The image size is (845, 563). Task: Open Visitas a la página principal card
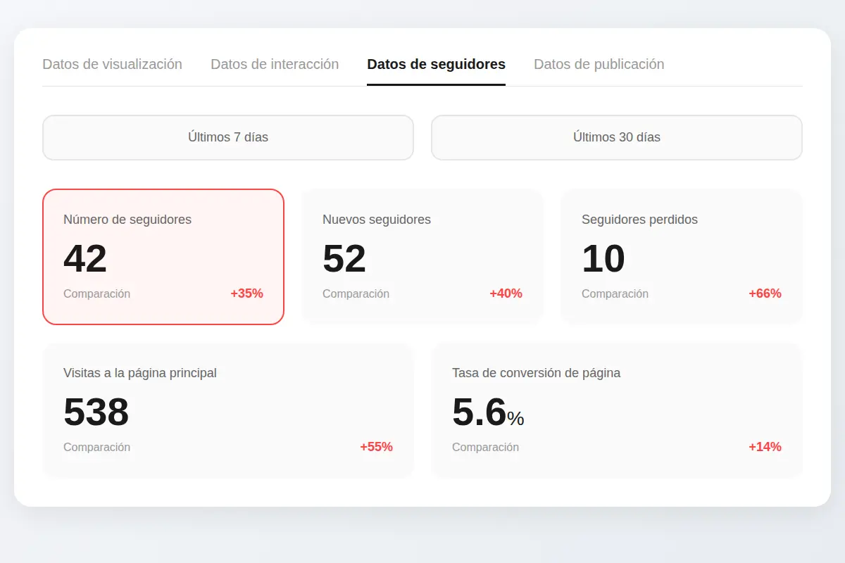(227, 410)
